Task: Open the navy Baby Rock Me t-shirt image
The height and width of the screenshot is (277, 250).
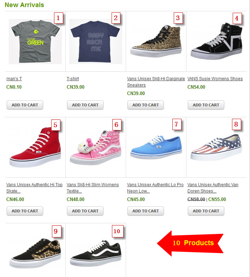Action: coord(95,42)
